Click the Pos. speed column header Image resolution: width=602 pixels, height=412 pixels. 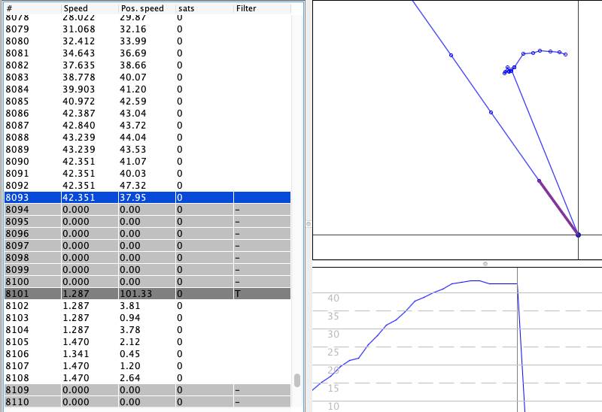coord(141,8)
